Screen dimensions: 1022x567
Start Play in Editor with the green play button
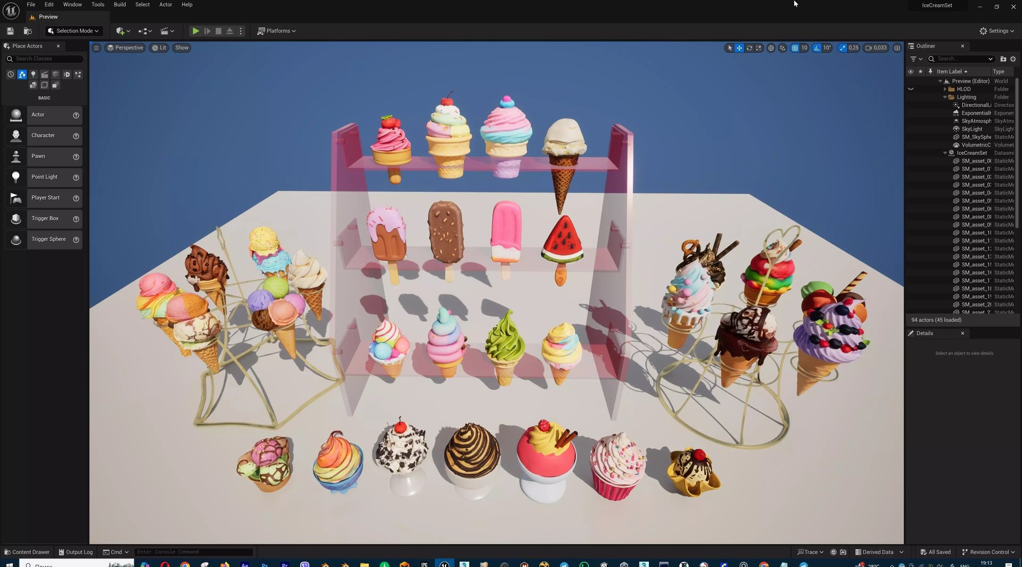coord(195,31)
